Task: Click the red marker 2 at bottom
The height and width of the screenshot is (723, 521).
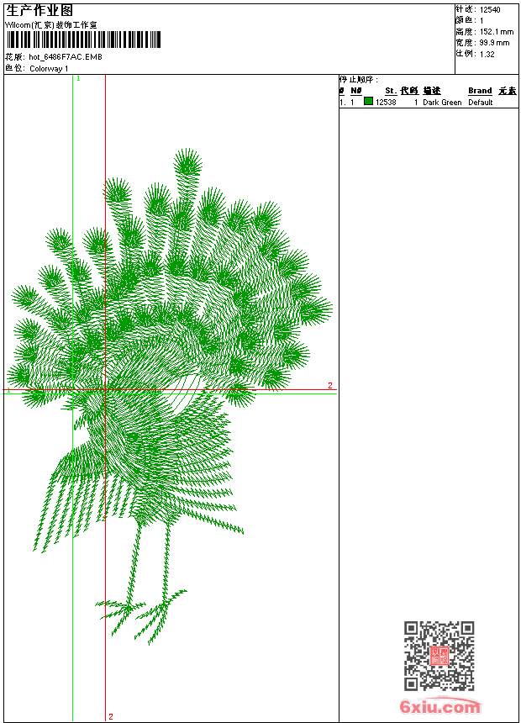Action: coord(110,716)
